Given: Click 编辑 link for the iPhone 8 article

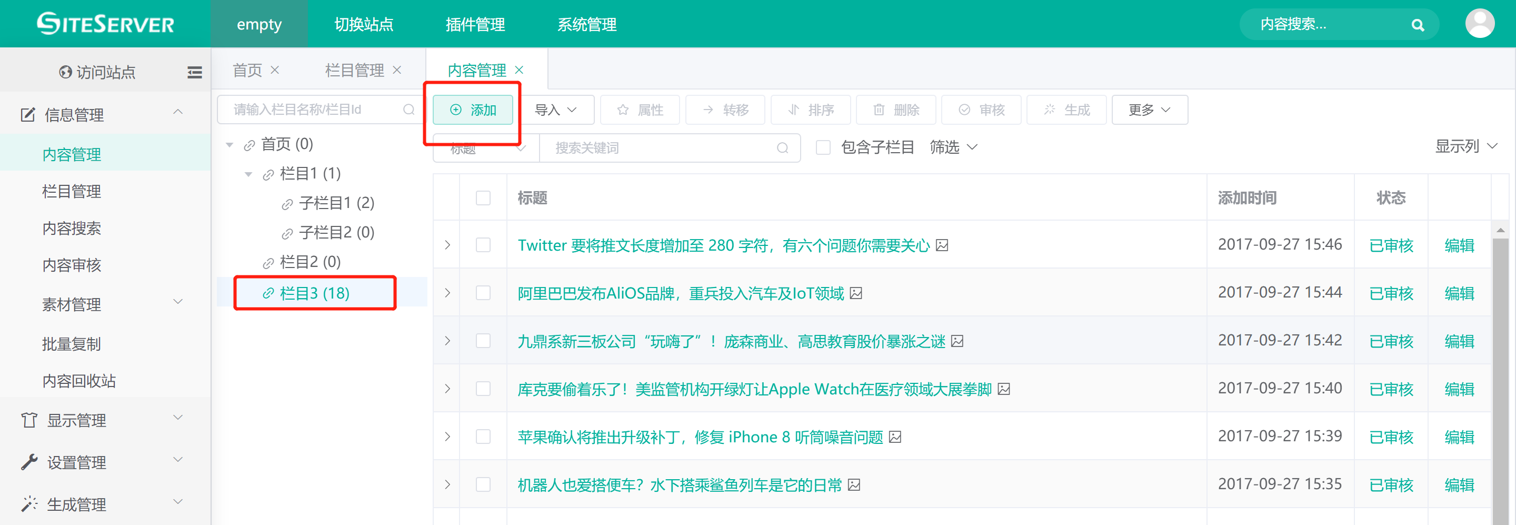Looking at the screenshot, I should pos(1459,437).
